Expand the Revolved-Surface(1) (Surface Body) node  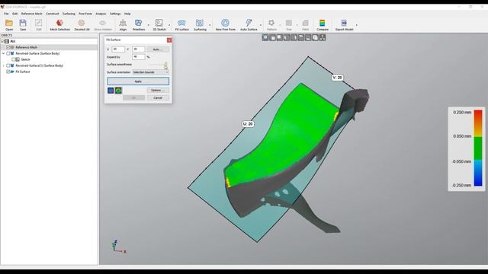point(3,65)
